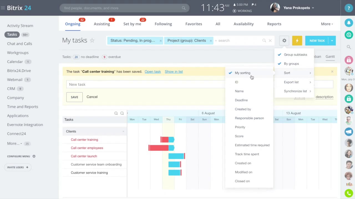
Task: Click the filter search magnifier icon
Action: (264, 41)
